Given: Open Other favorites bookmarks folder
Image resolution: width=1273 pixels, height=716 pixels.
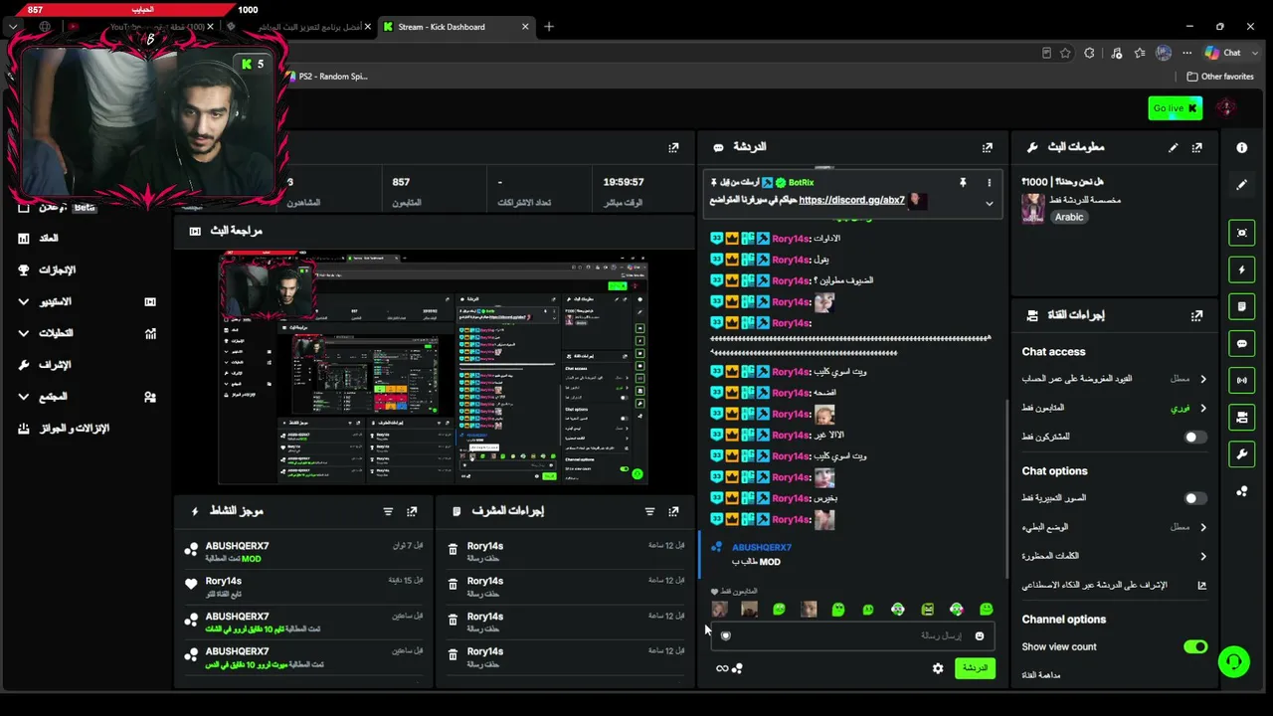Looking at the screenshot, I should coord(1220,77).
